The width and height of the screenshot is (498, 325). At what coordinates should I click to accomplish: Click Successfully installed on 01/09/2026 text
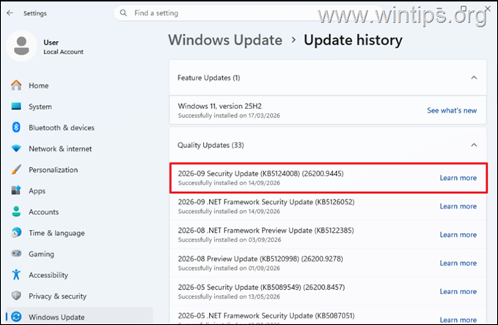coord(229,268)
